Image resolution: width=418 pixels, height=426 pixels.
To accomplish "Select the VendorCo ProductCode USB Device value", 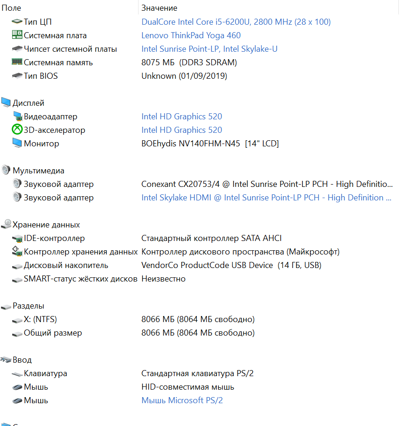I will (231, 265).
